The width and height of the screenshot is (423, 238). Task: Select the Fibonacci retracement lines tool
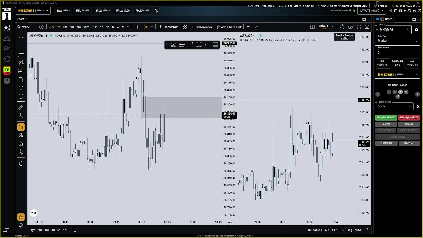click(21, 54)
